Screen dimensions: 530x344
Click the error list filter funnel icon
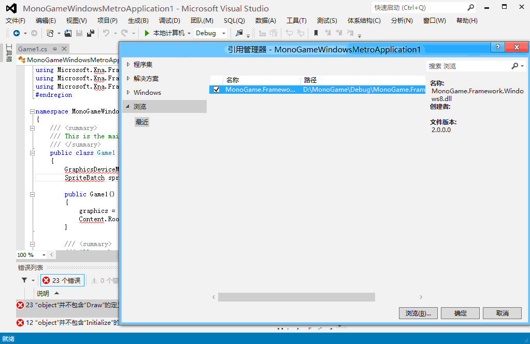(x=24, y=280)
